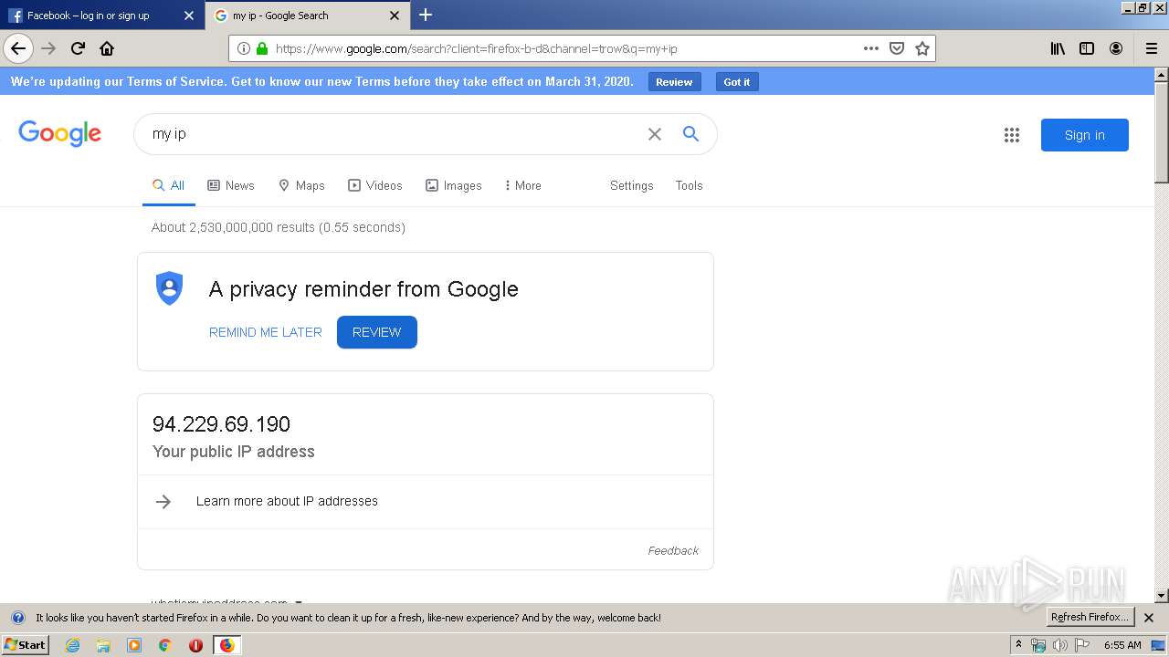The image size is (1169, 657).
Task: Open Learn more about IP addresses
Action: pyautogui.click(x=287, y=501)
